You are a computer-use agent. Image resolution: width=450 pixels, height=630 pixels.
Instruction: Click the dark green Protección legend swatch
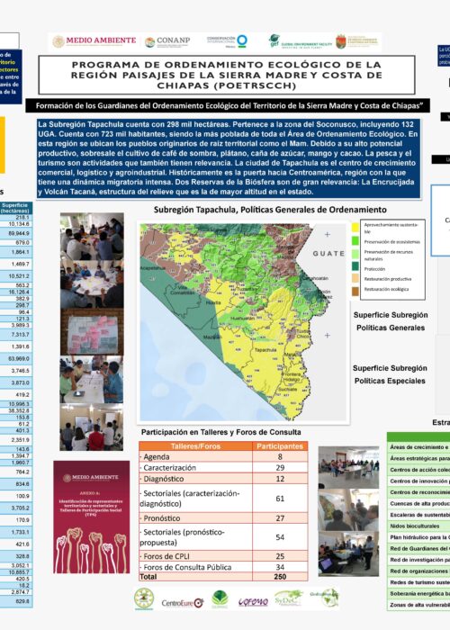tap(355, 266)
